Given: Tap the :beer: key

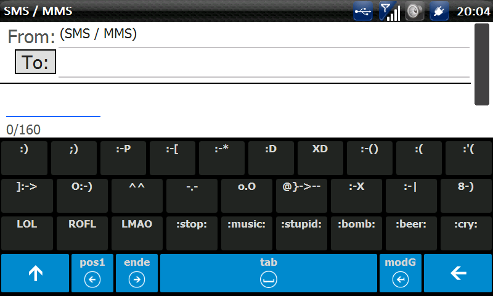Looking at the screenshot, I should click(411, 233).
